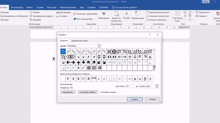Select the Windows logo symbol in the grid
This screenshot has width=220, height=123.
click(99, 68)
